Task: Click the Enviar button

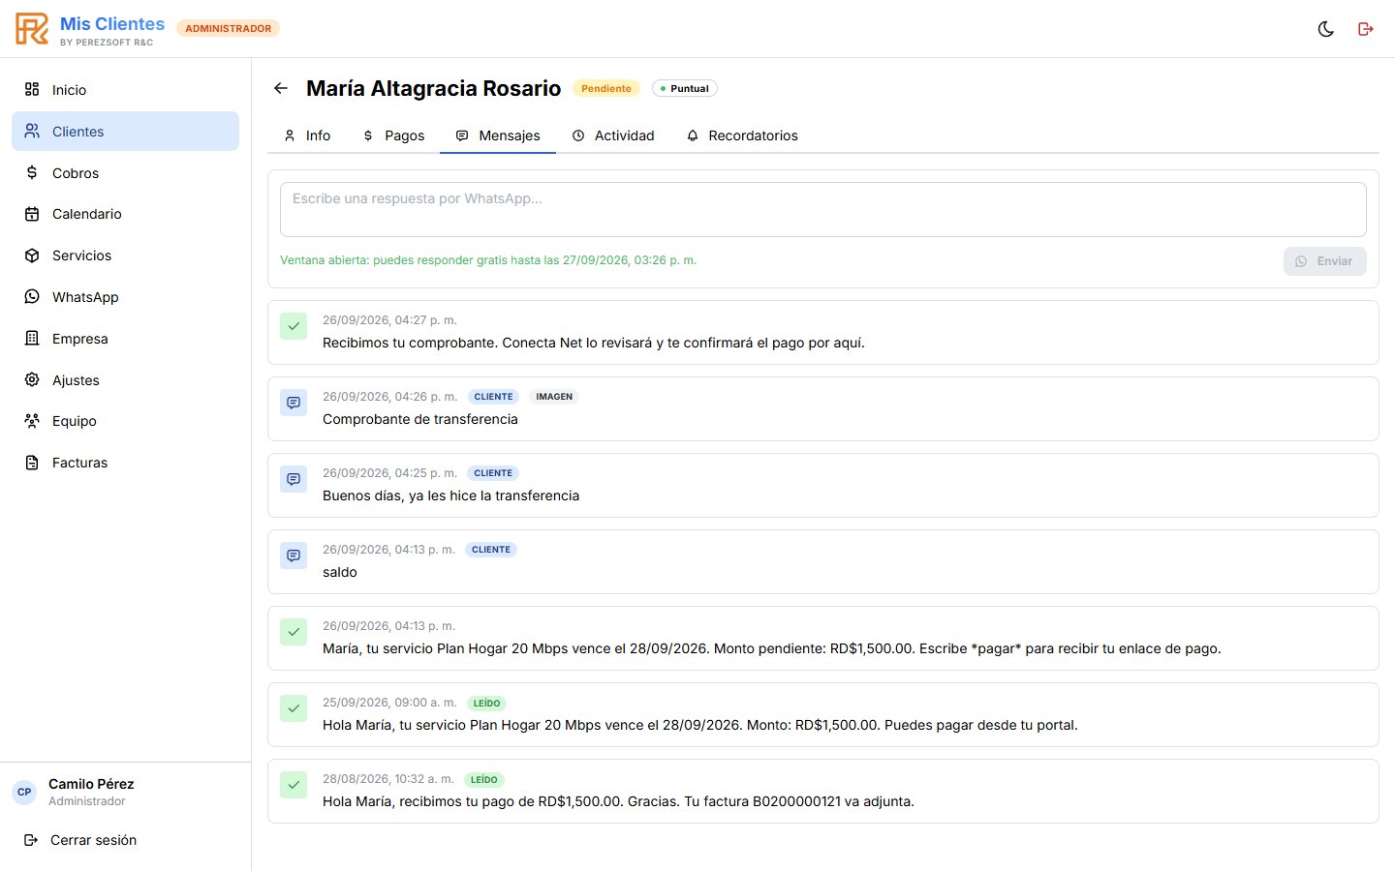Action: point(1325,261)
